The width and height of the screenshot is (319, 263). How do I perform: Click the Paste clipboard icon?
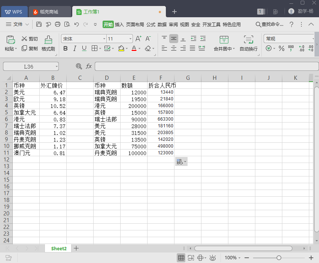click(x=10, y=40)
